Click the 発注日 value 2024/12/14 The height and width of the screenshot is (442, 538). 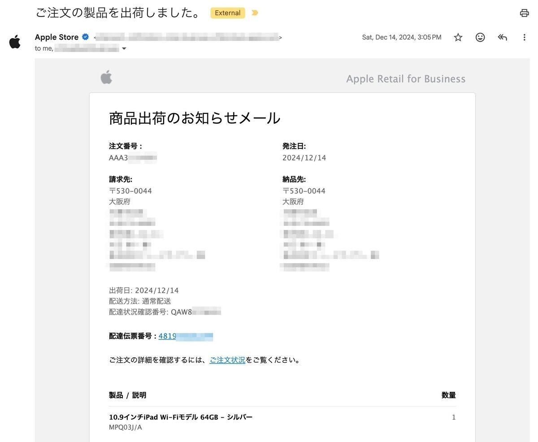click(304, 158)
